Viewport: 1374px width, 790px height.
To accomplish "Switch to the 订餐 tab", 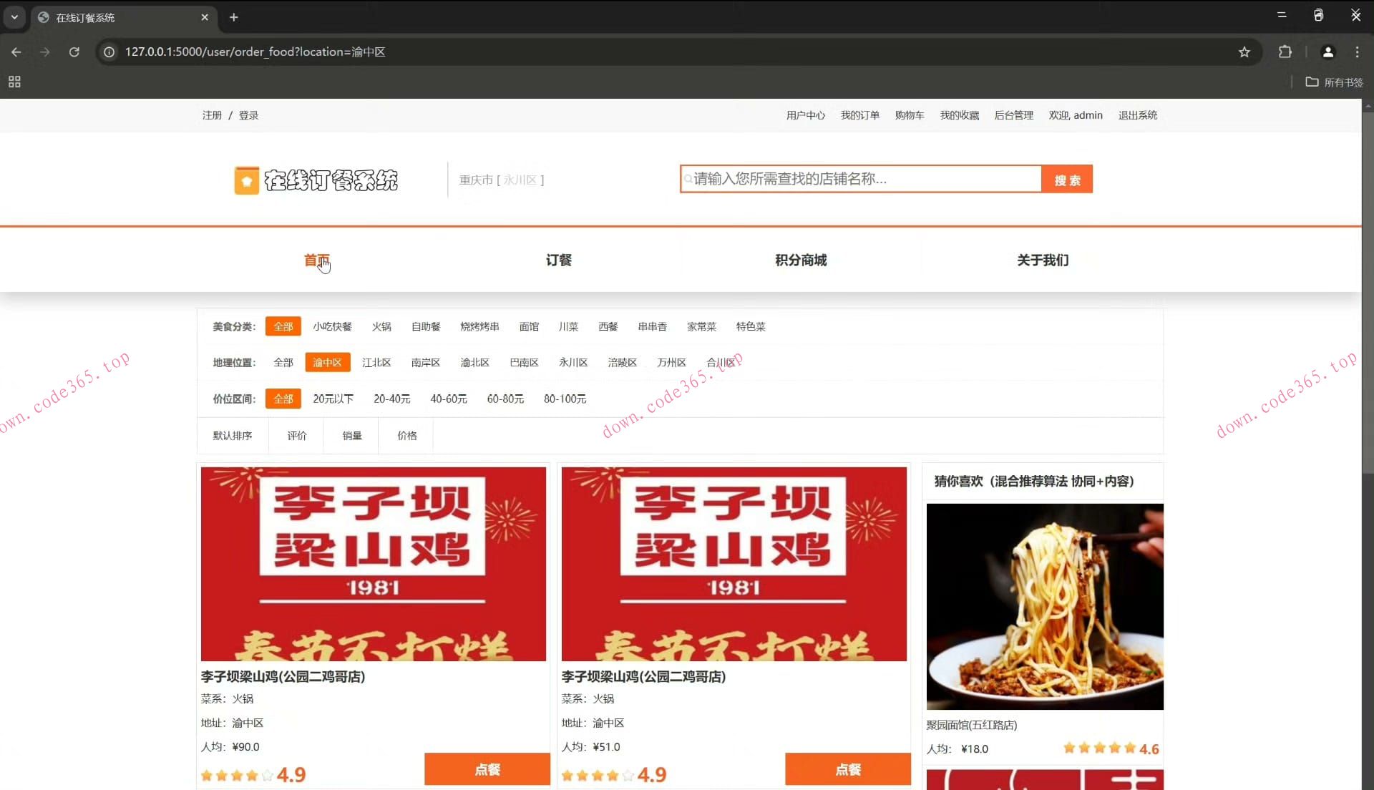I will point(559,260).
